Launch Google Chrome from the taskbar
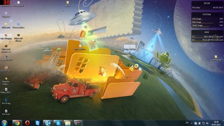 [17, 123]
